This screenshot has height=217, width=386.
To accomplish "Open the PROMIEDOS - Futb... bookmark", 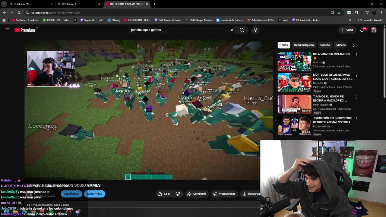I will (x=56, y=20).
